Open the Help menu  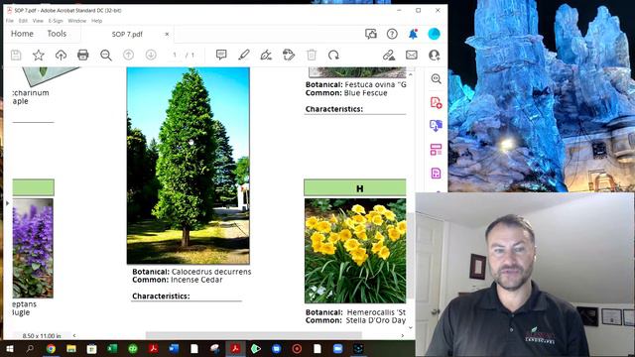[97, 21]
